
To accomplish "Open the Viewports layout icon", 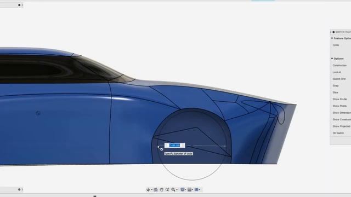I will [196, 190].
